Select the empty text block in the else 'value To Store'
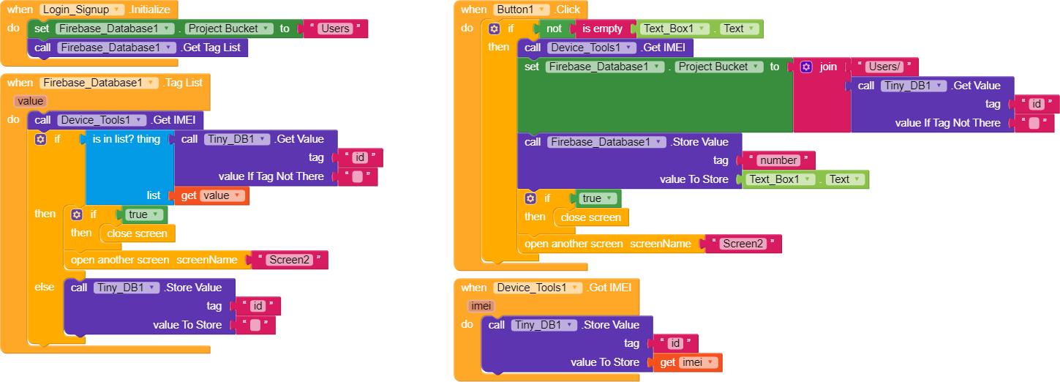 point(255,325)
